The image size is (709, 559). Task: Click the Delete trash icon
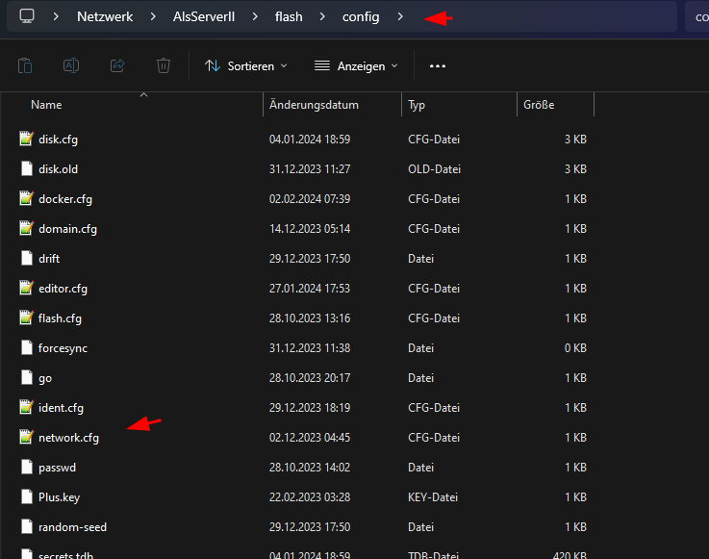pyautogui.click(x=164, y=66)
